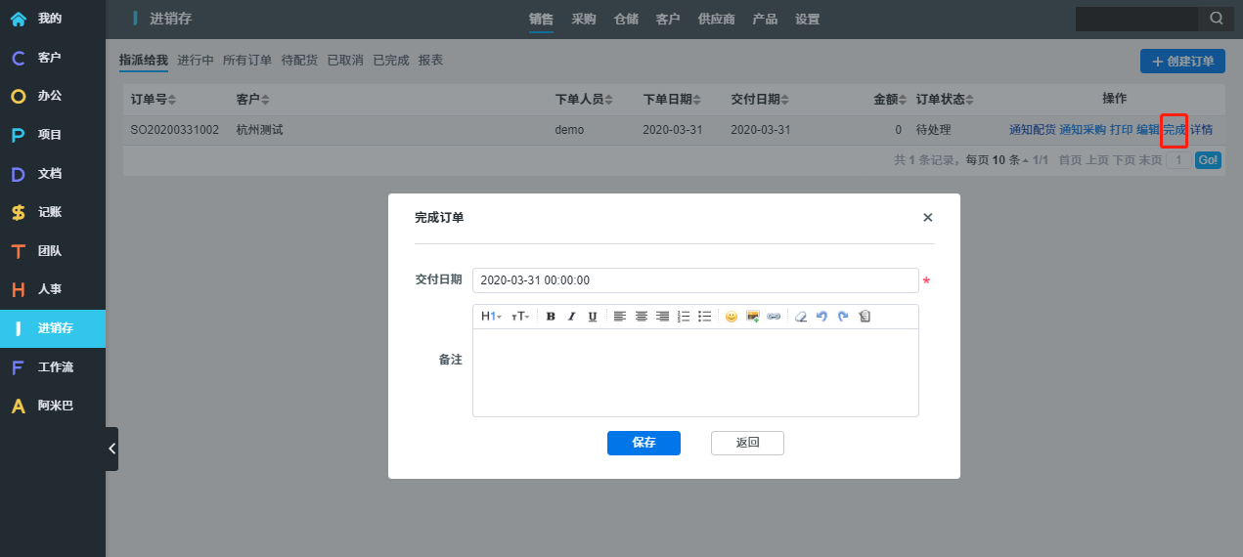Image resolution: width=1243 pixels, height=557 pixels.
Task: Apply italic formatting in the editor toolbar
Action: [x=571, y=317]
